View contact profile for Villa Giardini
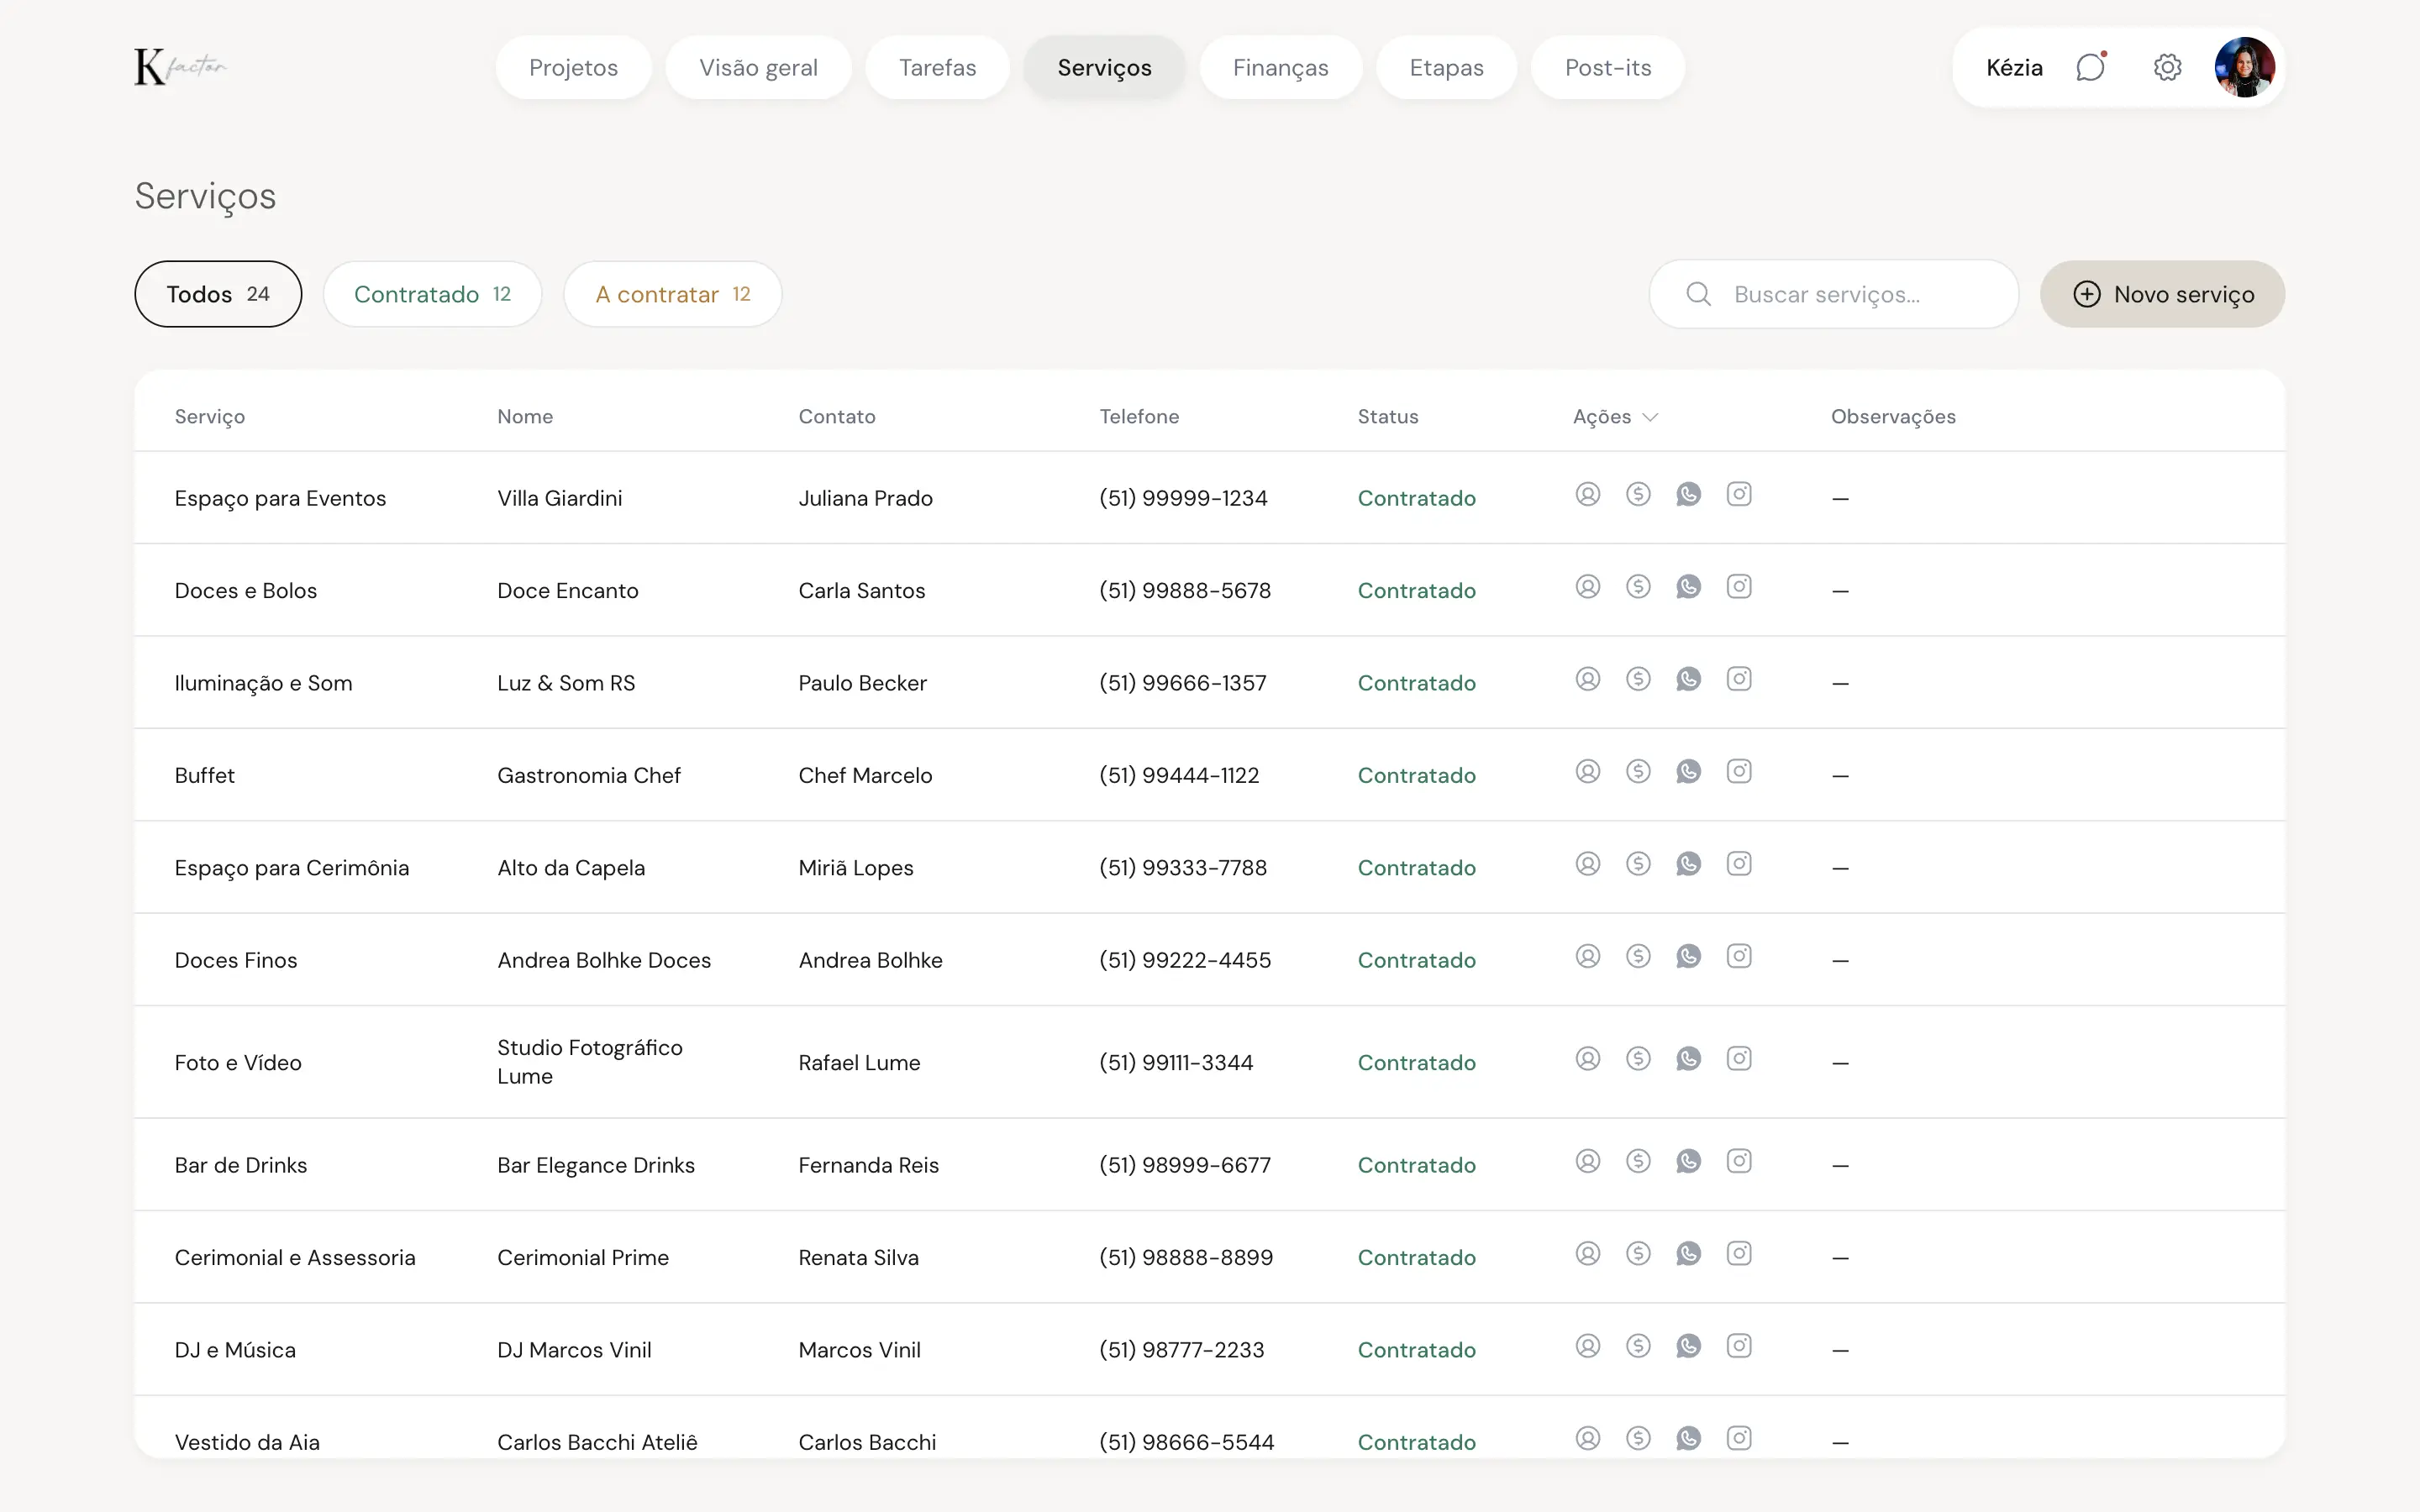The image size is (2420, 1512). (1588, 494)
